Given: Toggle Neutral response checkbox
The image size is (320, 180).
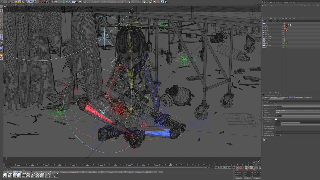Looking at the screenshot, I should coord(276,114).
